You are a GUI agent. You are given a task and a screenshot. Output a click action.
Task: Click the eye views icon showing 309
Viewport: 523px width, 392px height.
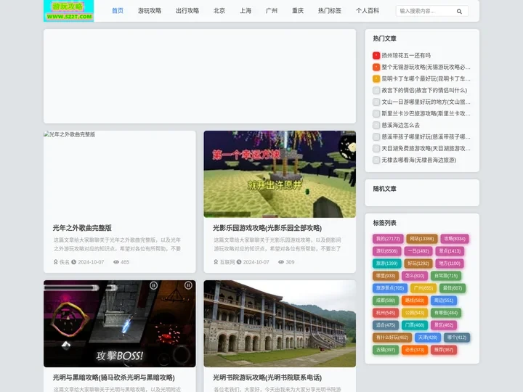[281, 262]
